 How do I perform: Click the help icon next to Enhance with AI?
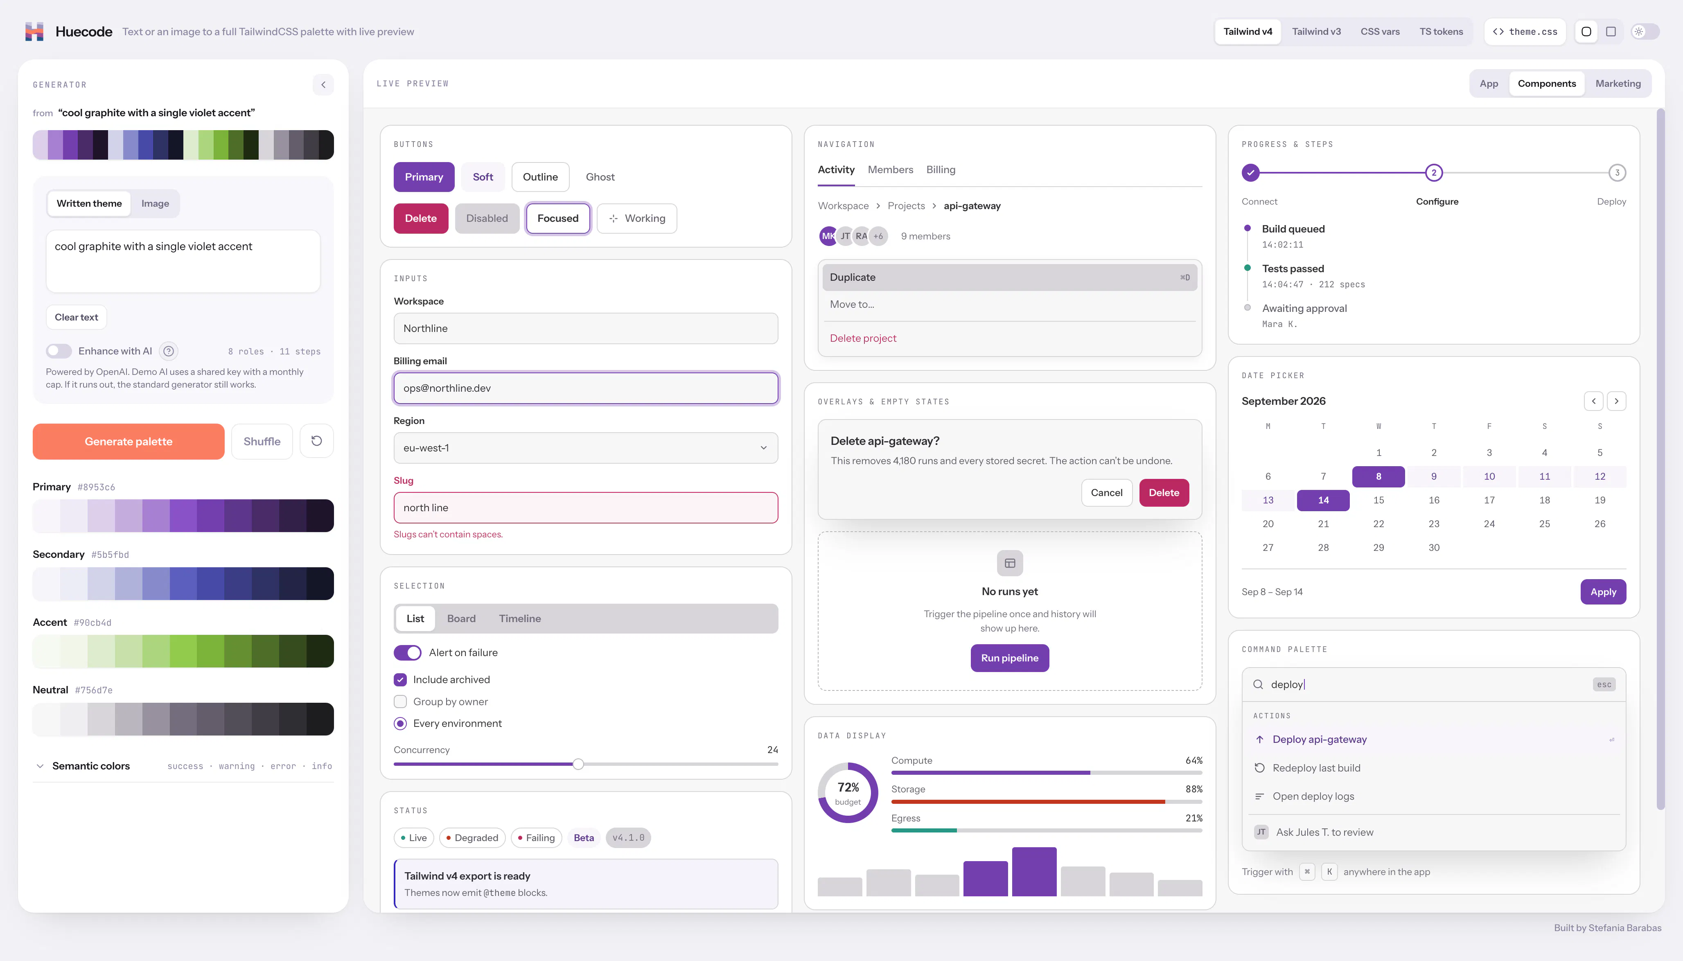point(169,351)
